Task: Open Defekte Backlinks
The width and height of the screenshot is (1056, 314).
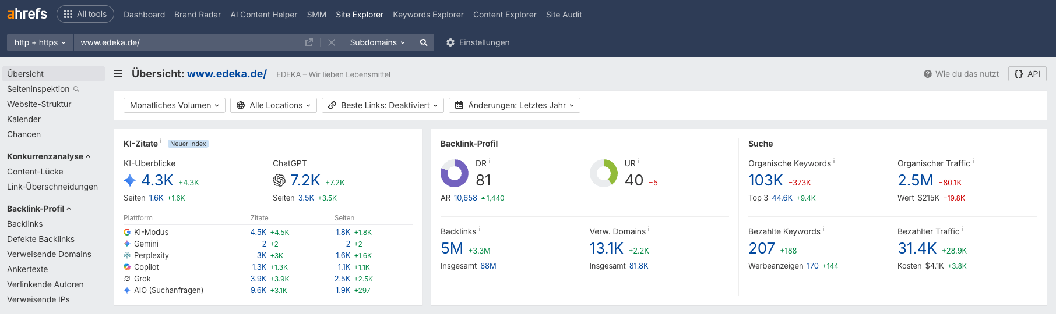Action: pyautogui.click(x=41, y=239)
